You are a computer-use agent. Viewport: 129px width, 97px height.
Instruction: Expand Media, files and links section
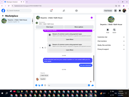111,45
